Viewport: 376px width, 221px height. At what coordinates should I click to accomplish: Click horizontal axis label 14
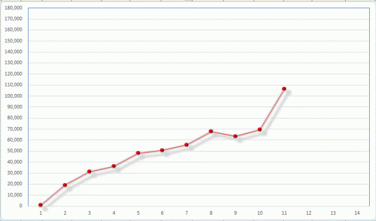(x=357, y=213)
